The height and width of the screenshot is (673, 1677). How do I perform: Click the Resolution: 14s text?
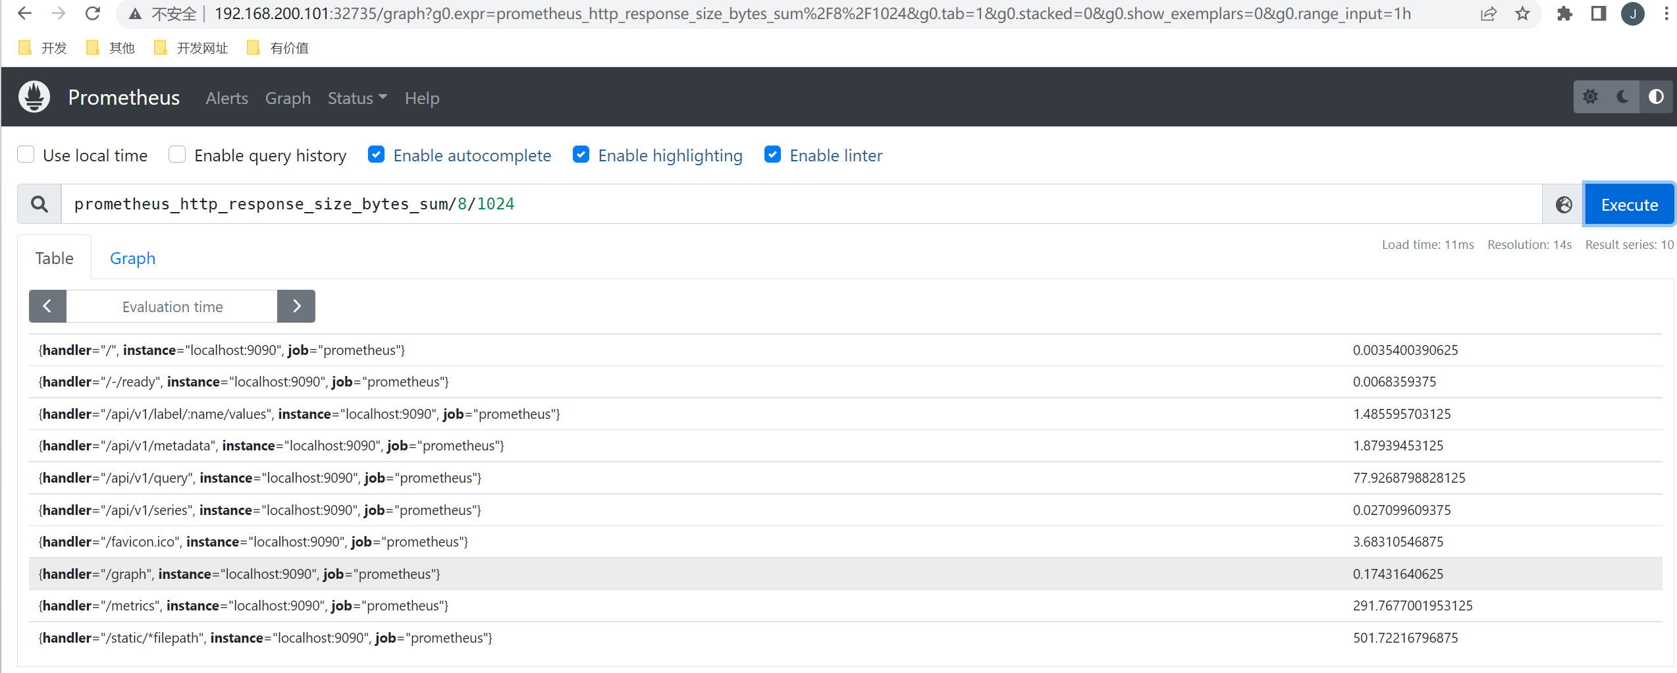1529,245
